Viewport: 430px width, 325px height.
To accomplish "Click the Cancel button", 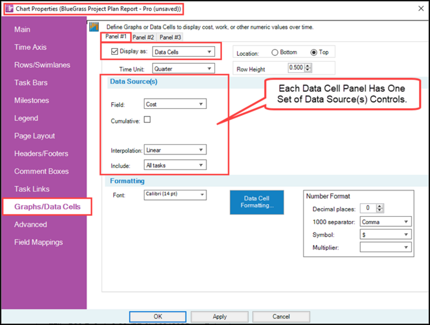I will pyautogui.click(x=281, y=316).
